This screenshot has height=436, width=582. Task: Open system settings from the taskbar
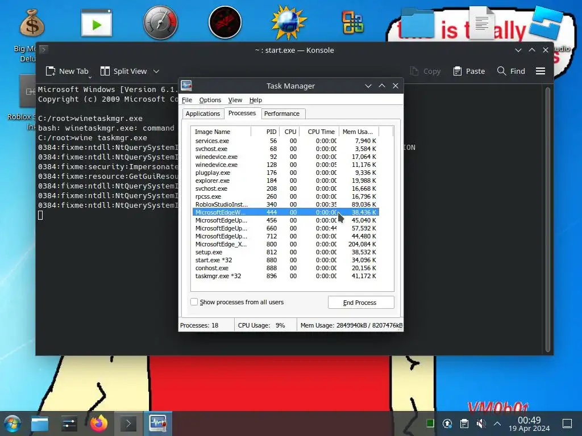69,424
